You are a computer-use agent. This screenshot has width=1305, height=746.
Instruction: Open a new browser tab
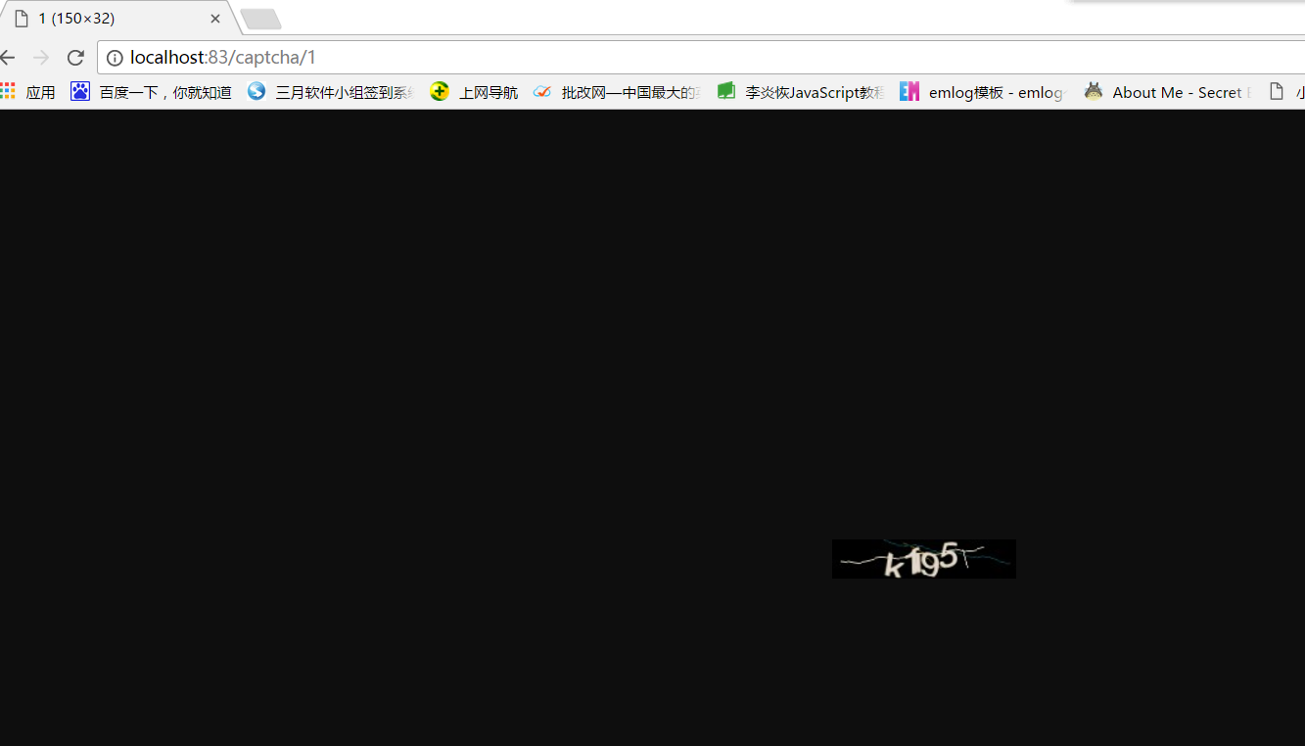pyautogui.click(x=260, y=19)
